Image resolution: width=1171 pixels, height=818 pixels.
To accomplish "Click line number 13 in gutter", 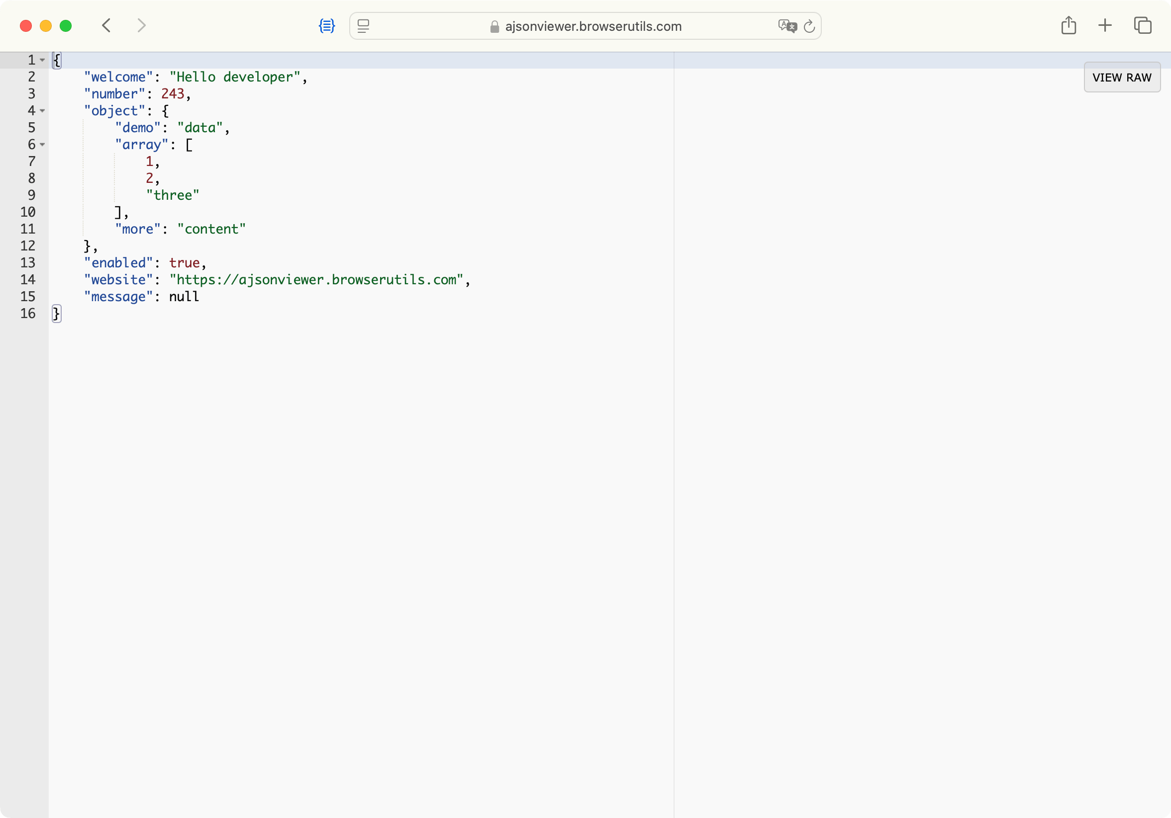I will coord(28,263).
